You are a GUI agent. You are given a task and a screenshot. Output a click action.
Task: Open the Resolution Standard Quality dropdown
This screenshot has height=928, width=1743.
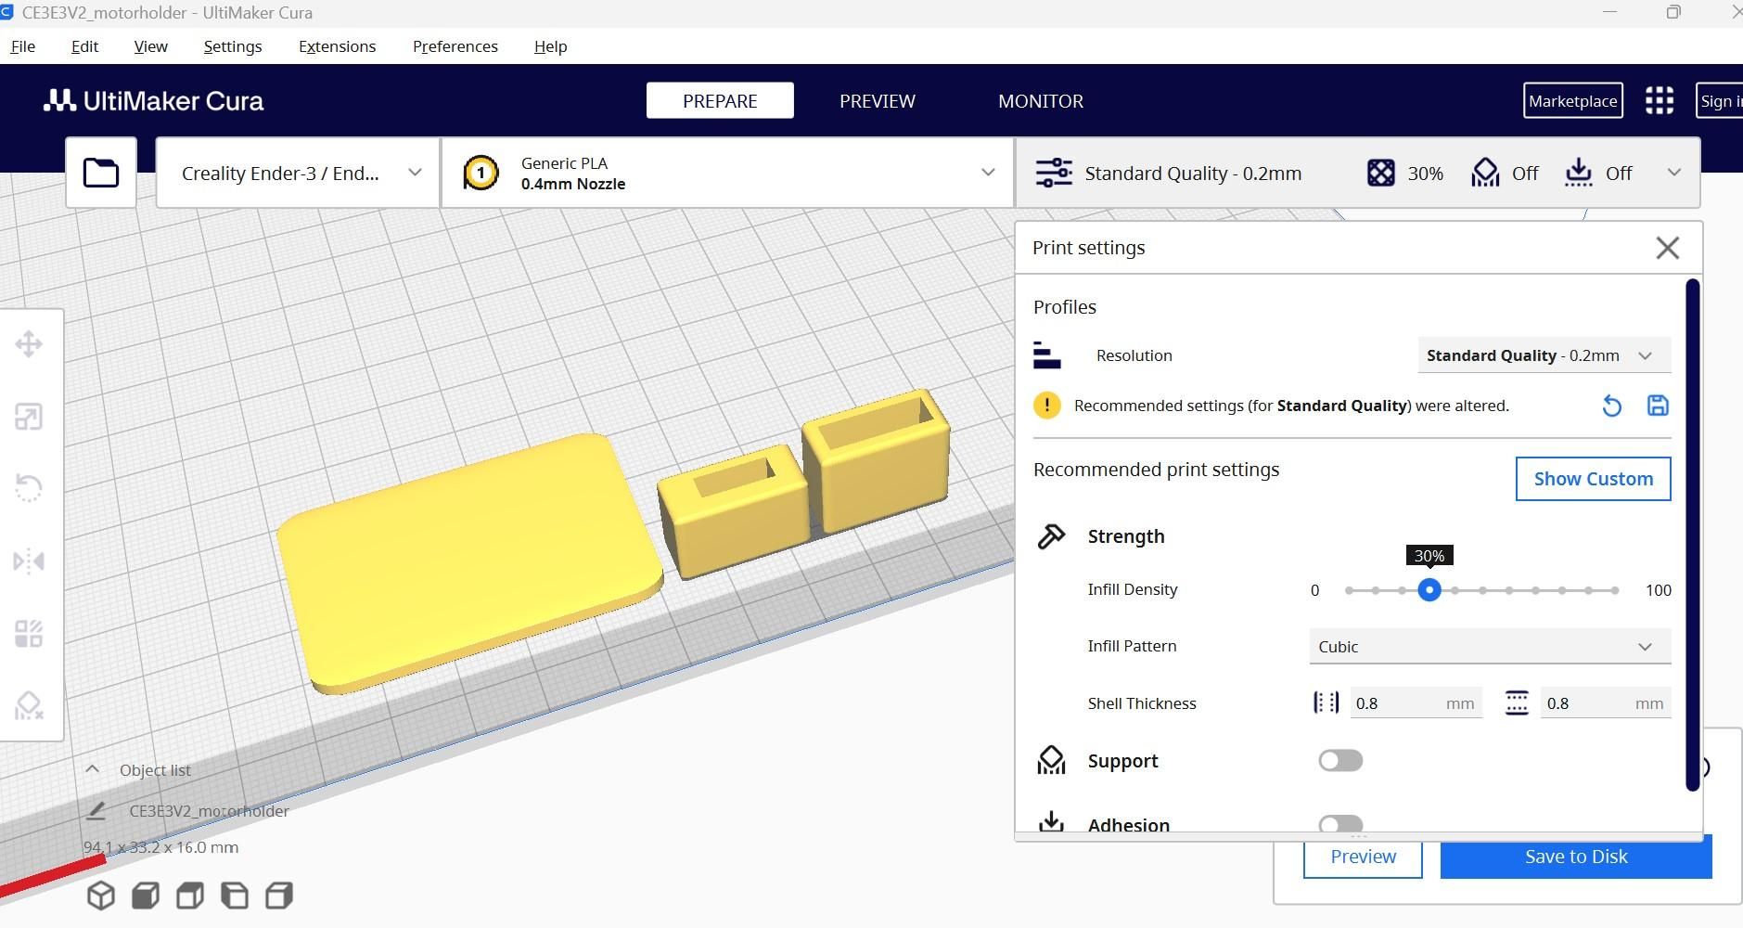pos(1544,355)
